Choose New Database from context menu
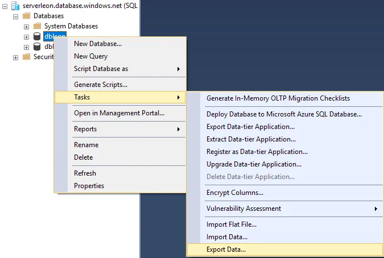Screen dimensions: 384x258 click(97, 44)
